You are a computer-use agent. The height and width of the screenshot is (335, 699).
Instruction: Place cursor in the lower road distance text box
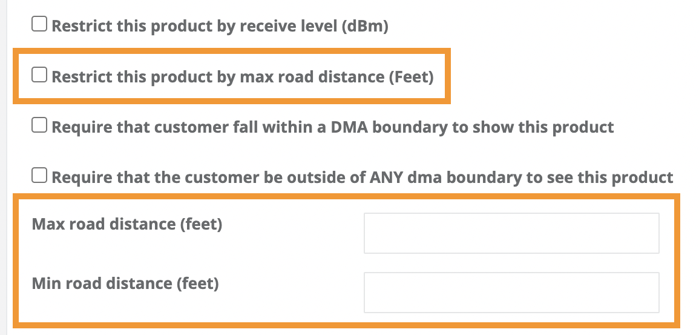511,293
